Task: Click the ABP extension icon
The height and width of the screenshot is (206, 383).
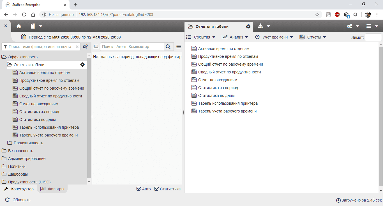Action: [337, 15]
